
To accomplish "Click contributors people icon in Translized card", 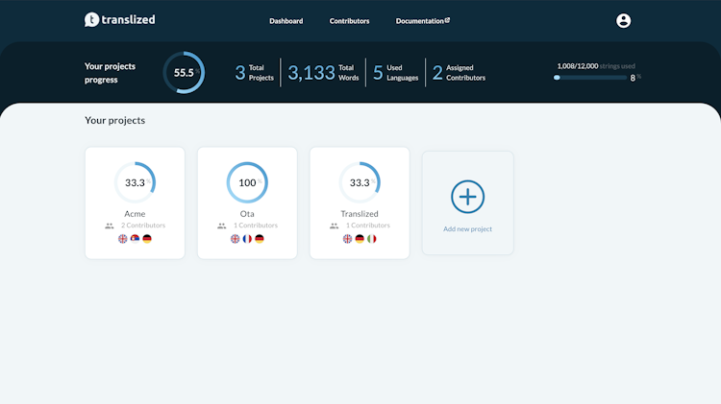I will pyautogui.click(x=335, y=226).
